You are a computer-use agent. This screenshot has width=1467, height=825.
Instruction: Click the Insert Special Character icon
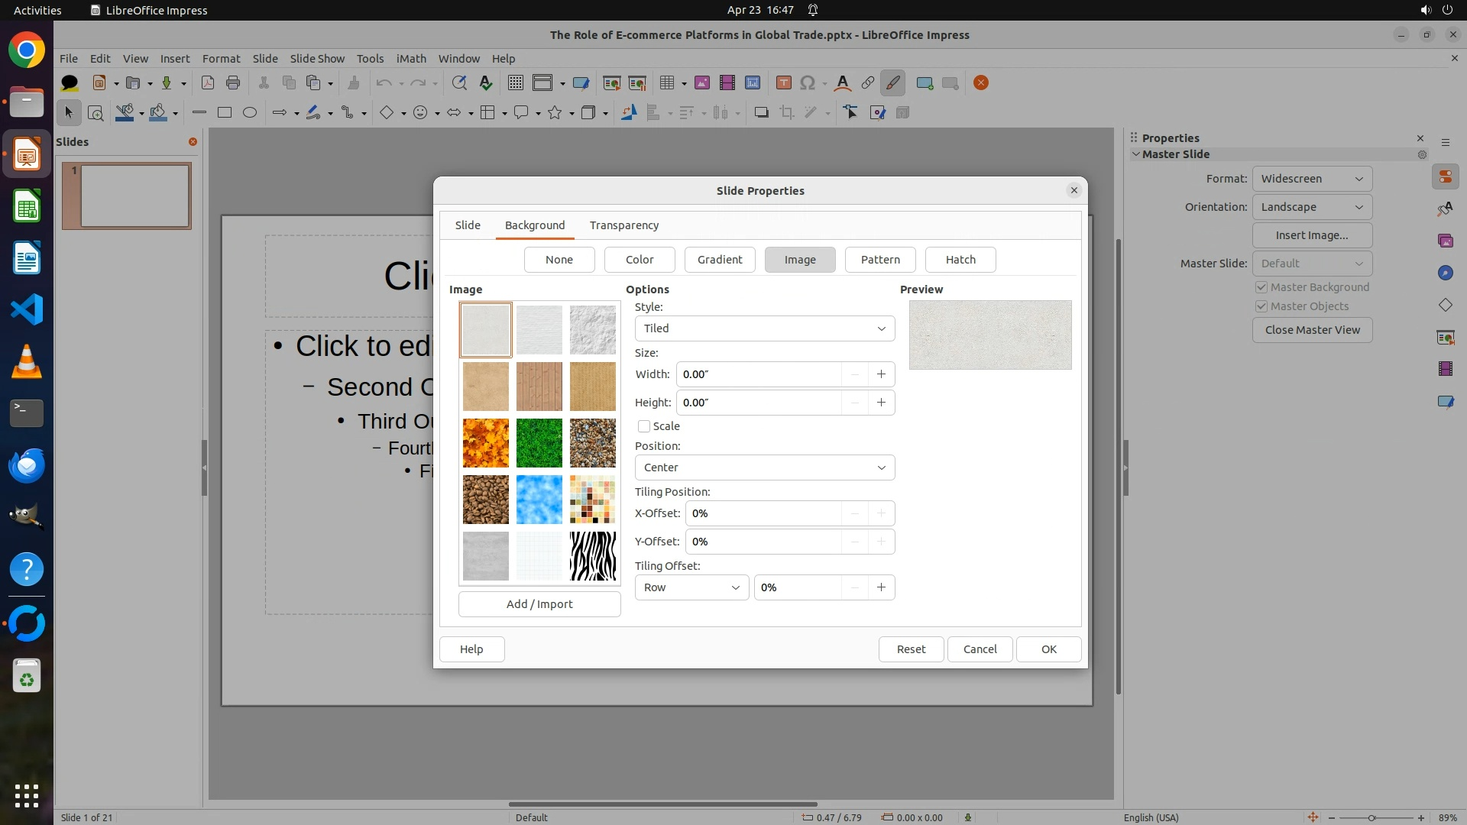coord(808,83)
